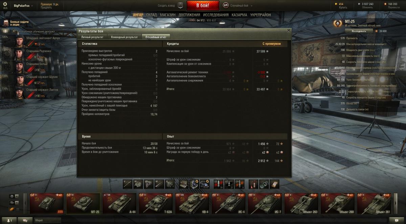Open the settings gear menu
This screenshot has height=224, width=406.
[x=5, y=4]
